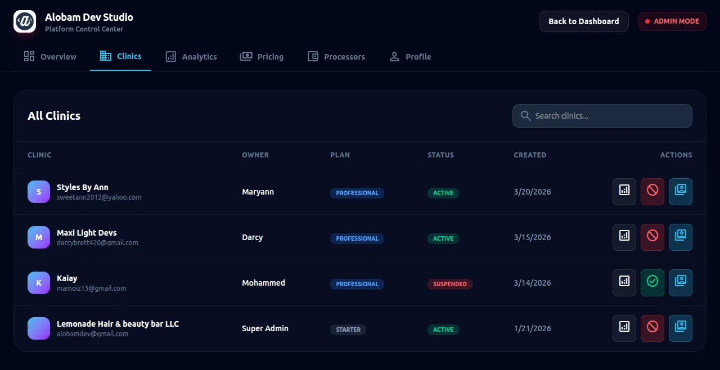Open analytics for Kaiay clinic

pos(624,283)
